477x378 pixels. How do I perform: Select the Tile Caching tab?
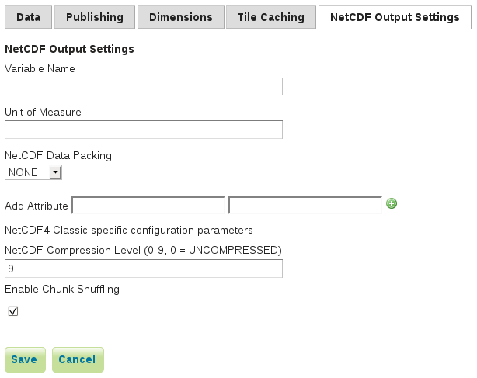[271, 17]
